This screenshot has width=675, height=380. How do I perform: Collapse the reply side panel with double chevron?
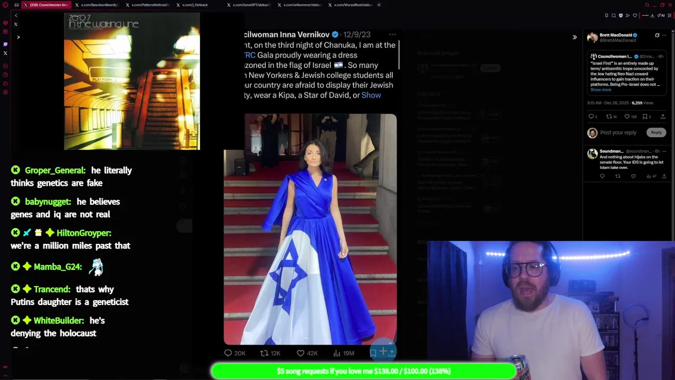[575, 37]
